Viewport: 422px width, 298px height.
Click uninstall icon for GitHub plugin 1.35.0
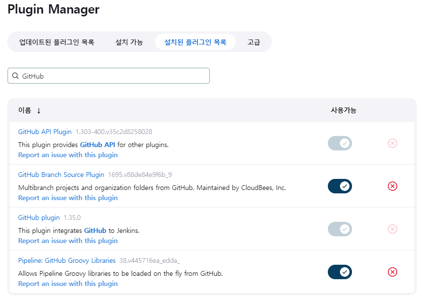pos(393,229)
